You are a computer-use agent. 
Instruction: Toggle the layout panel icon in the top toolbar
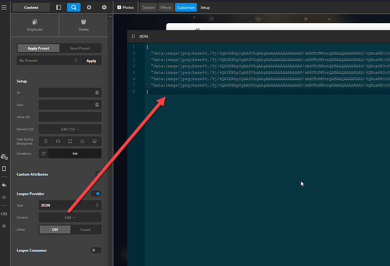[x=58, y=7]
